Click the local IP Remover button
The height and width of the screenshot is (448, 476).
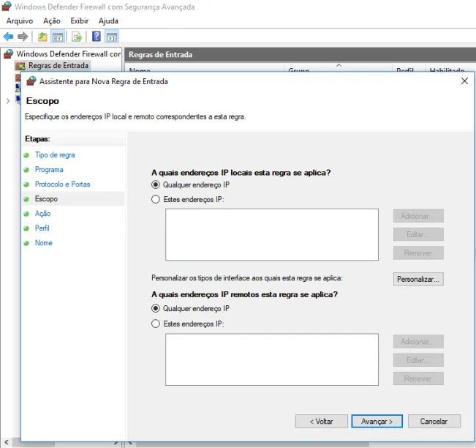click(418, 253)
